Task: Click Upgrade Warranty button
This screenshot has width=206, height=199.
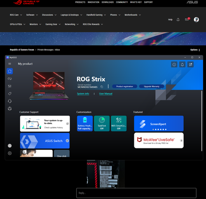Action: point(152,86)
